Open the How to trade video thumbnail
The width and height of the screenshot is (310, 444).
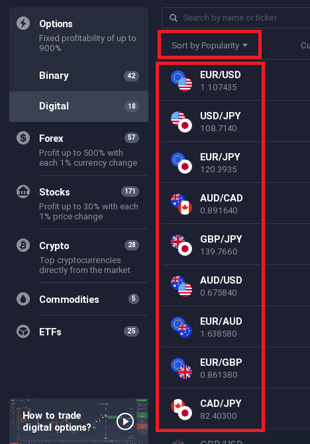coord(79,421)
